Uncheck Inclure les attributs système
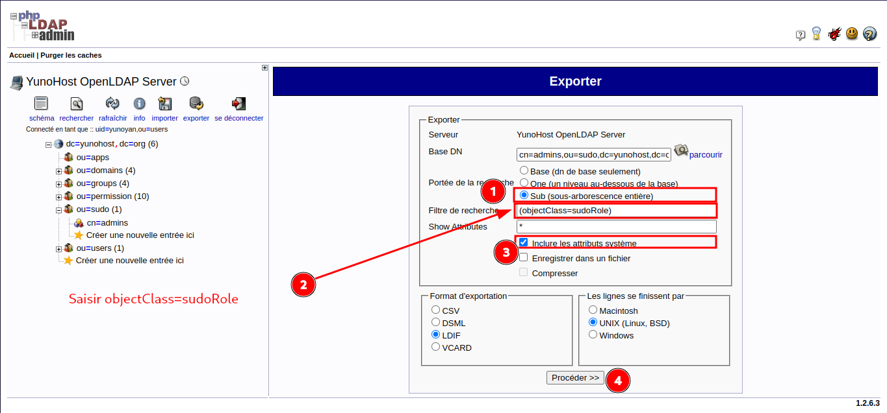 click(x=524, y=242)
